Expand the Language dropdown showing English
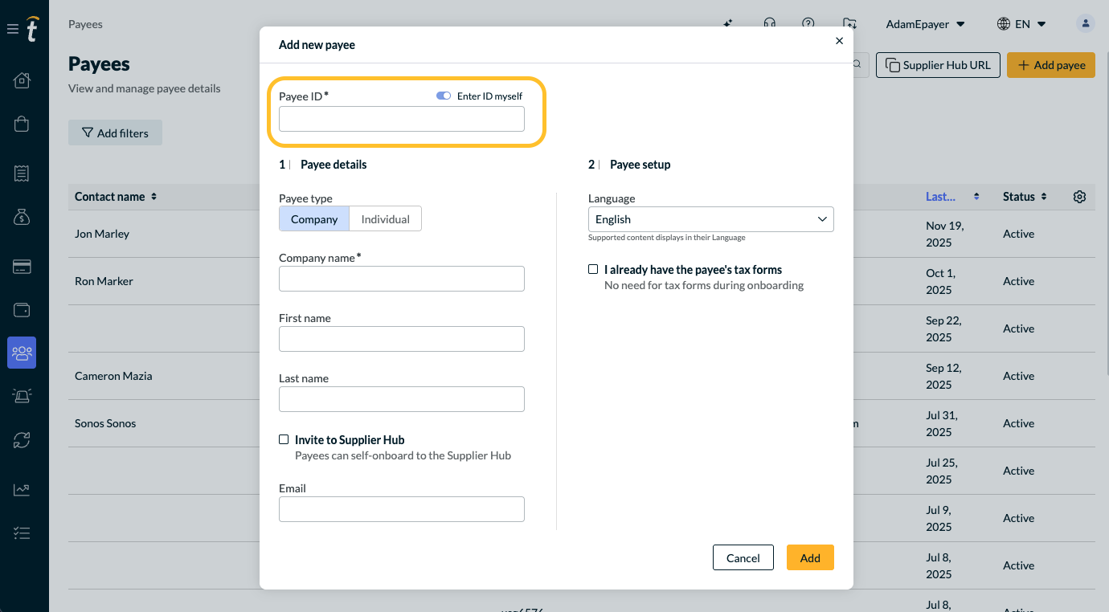The height and width of the screenshot is (612, 1109). click(711, 219)
